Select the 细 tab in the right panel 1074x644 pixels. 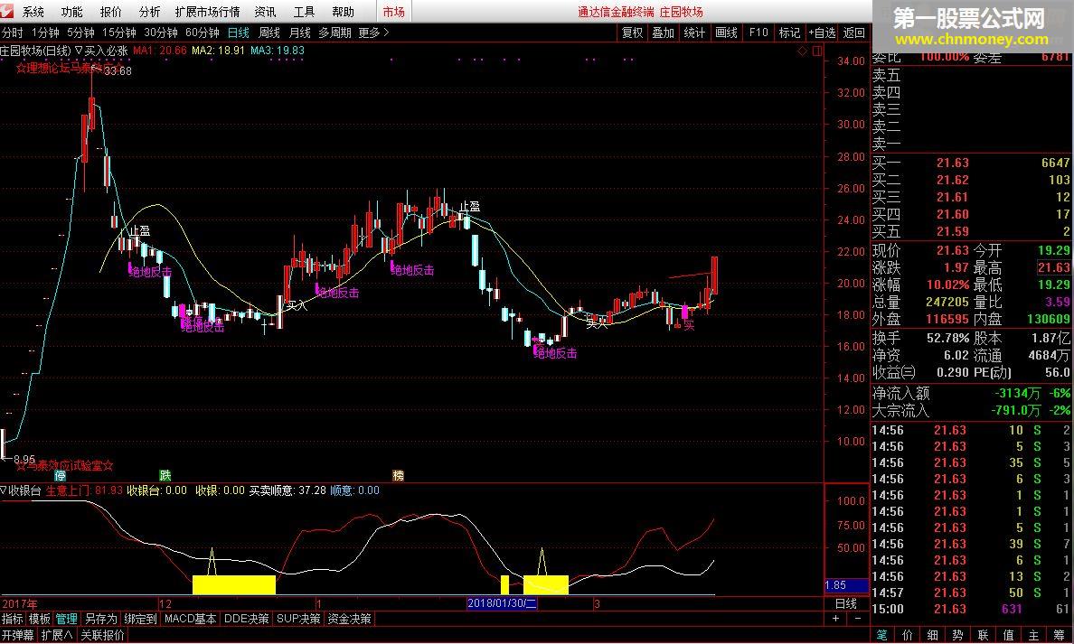932,636
